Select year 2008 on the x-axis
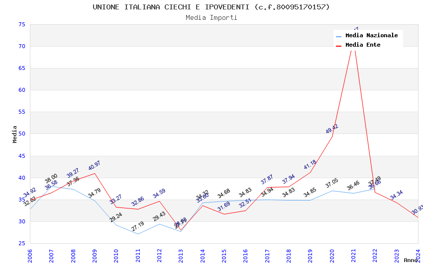 pyautogui.click(x=73, y=256)
